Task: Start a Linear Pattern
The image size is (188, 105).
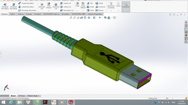Action: (x=83, y=5)
